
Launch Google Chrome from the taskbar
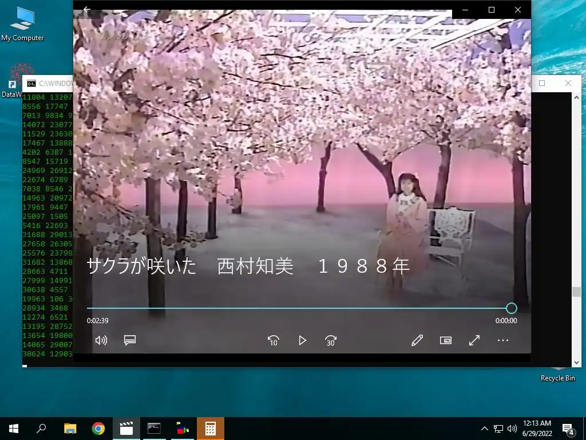coord(98,429)
